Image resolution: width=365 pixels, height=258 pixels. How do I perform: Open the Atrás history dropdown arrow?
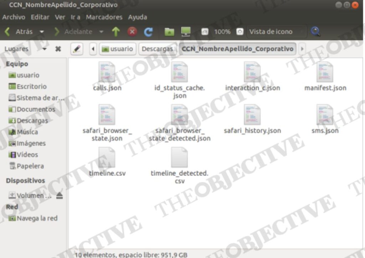pyautogui.click(x=42, y=32)
